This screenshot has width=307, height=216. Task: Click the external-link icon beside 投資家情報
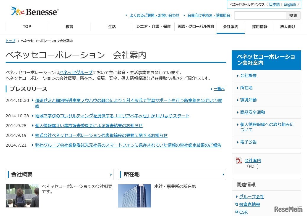(x=237, y=204)
